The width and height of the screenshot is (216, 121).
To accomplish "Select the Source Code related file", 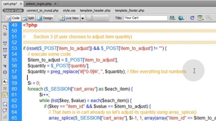I will point(13,10).
